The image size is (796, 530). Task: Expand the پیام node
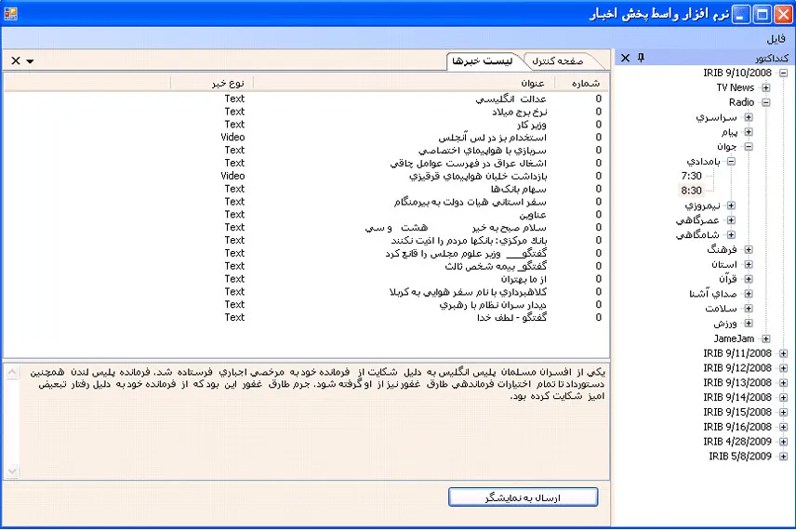coord(749,132)
